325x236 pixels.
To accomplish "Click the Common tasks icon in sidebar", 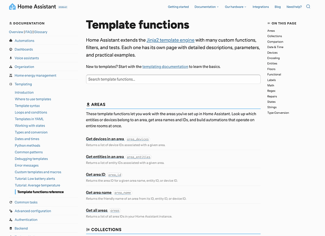I will 10,202.
